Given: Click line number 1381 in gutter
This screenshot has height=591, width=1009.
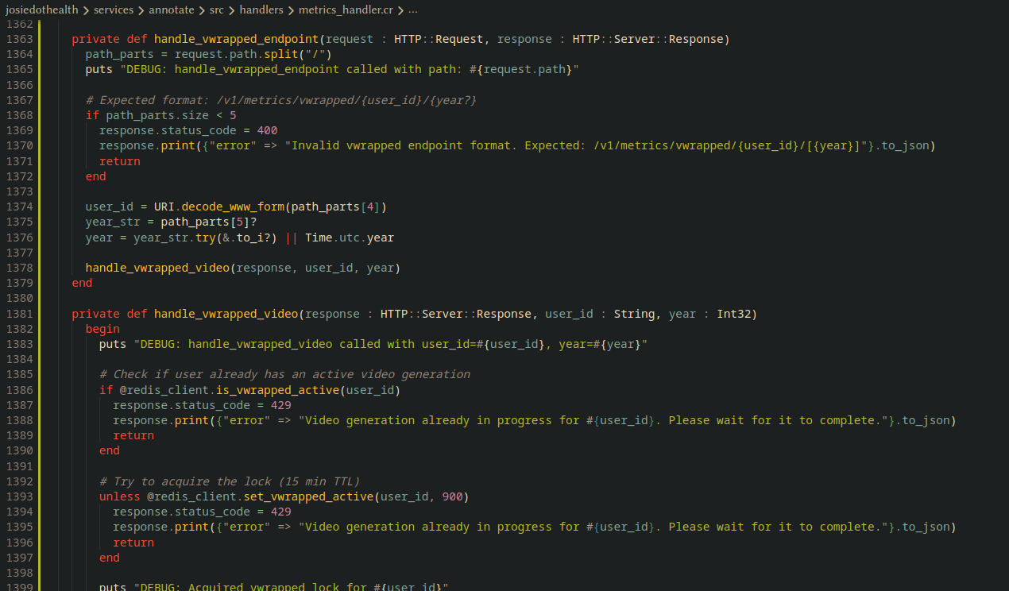Looking at the screenshot, I should [x=19, y=314].
